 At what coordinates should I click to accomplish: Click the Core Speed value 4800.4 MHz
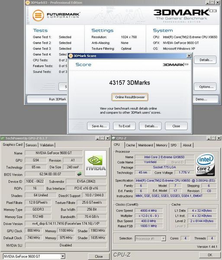pos(149,211)
